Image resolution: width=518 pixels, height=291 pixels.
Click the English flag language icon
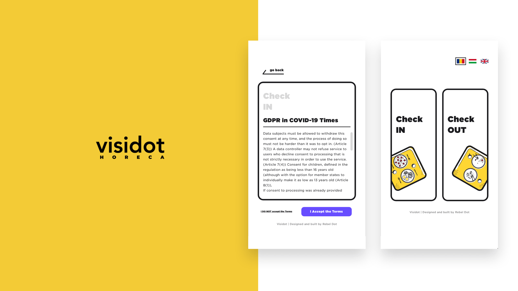pyautogui.click(x=485, y=61)
